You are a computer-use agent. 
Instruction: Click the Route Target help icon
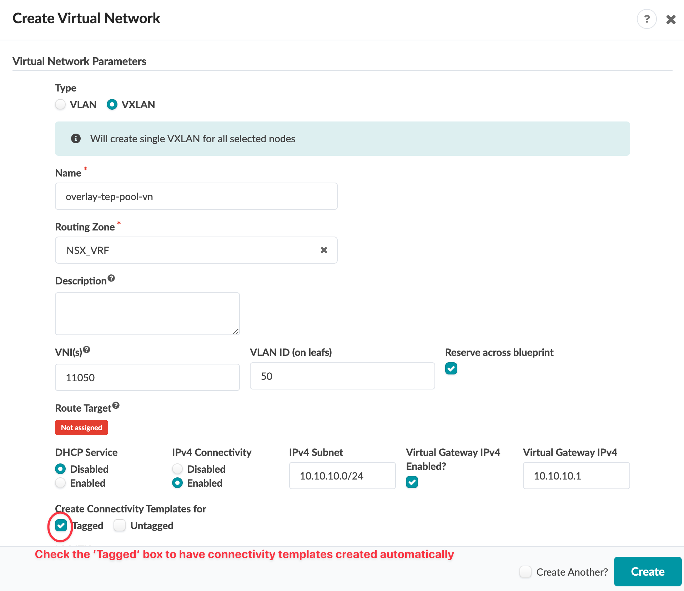point(116,406)
